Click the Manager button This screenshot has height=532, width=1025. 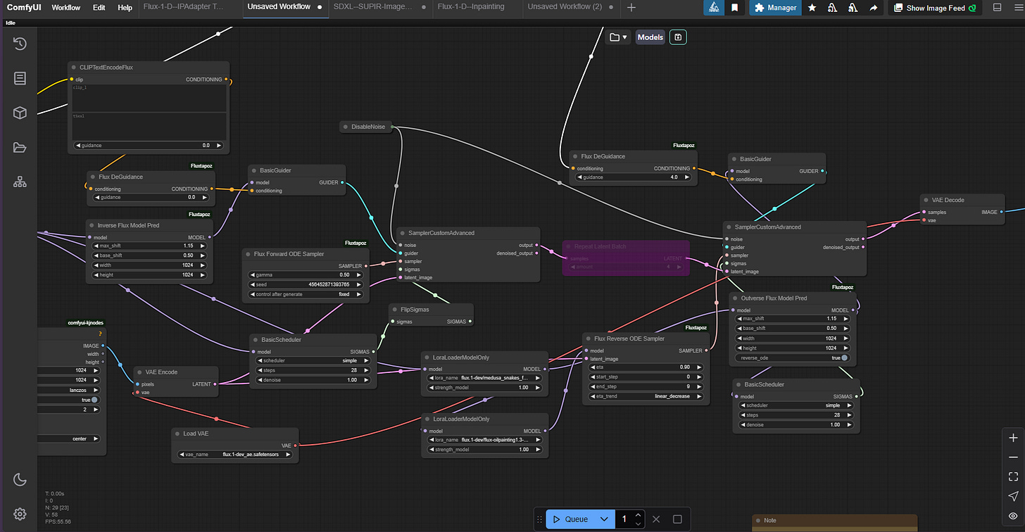[775, 8]
